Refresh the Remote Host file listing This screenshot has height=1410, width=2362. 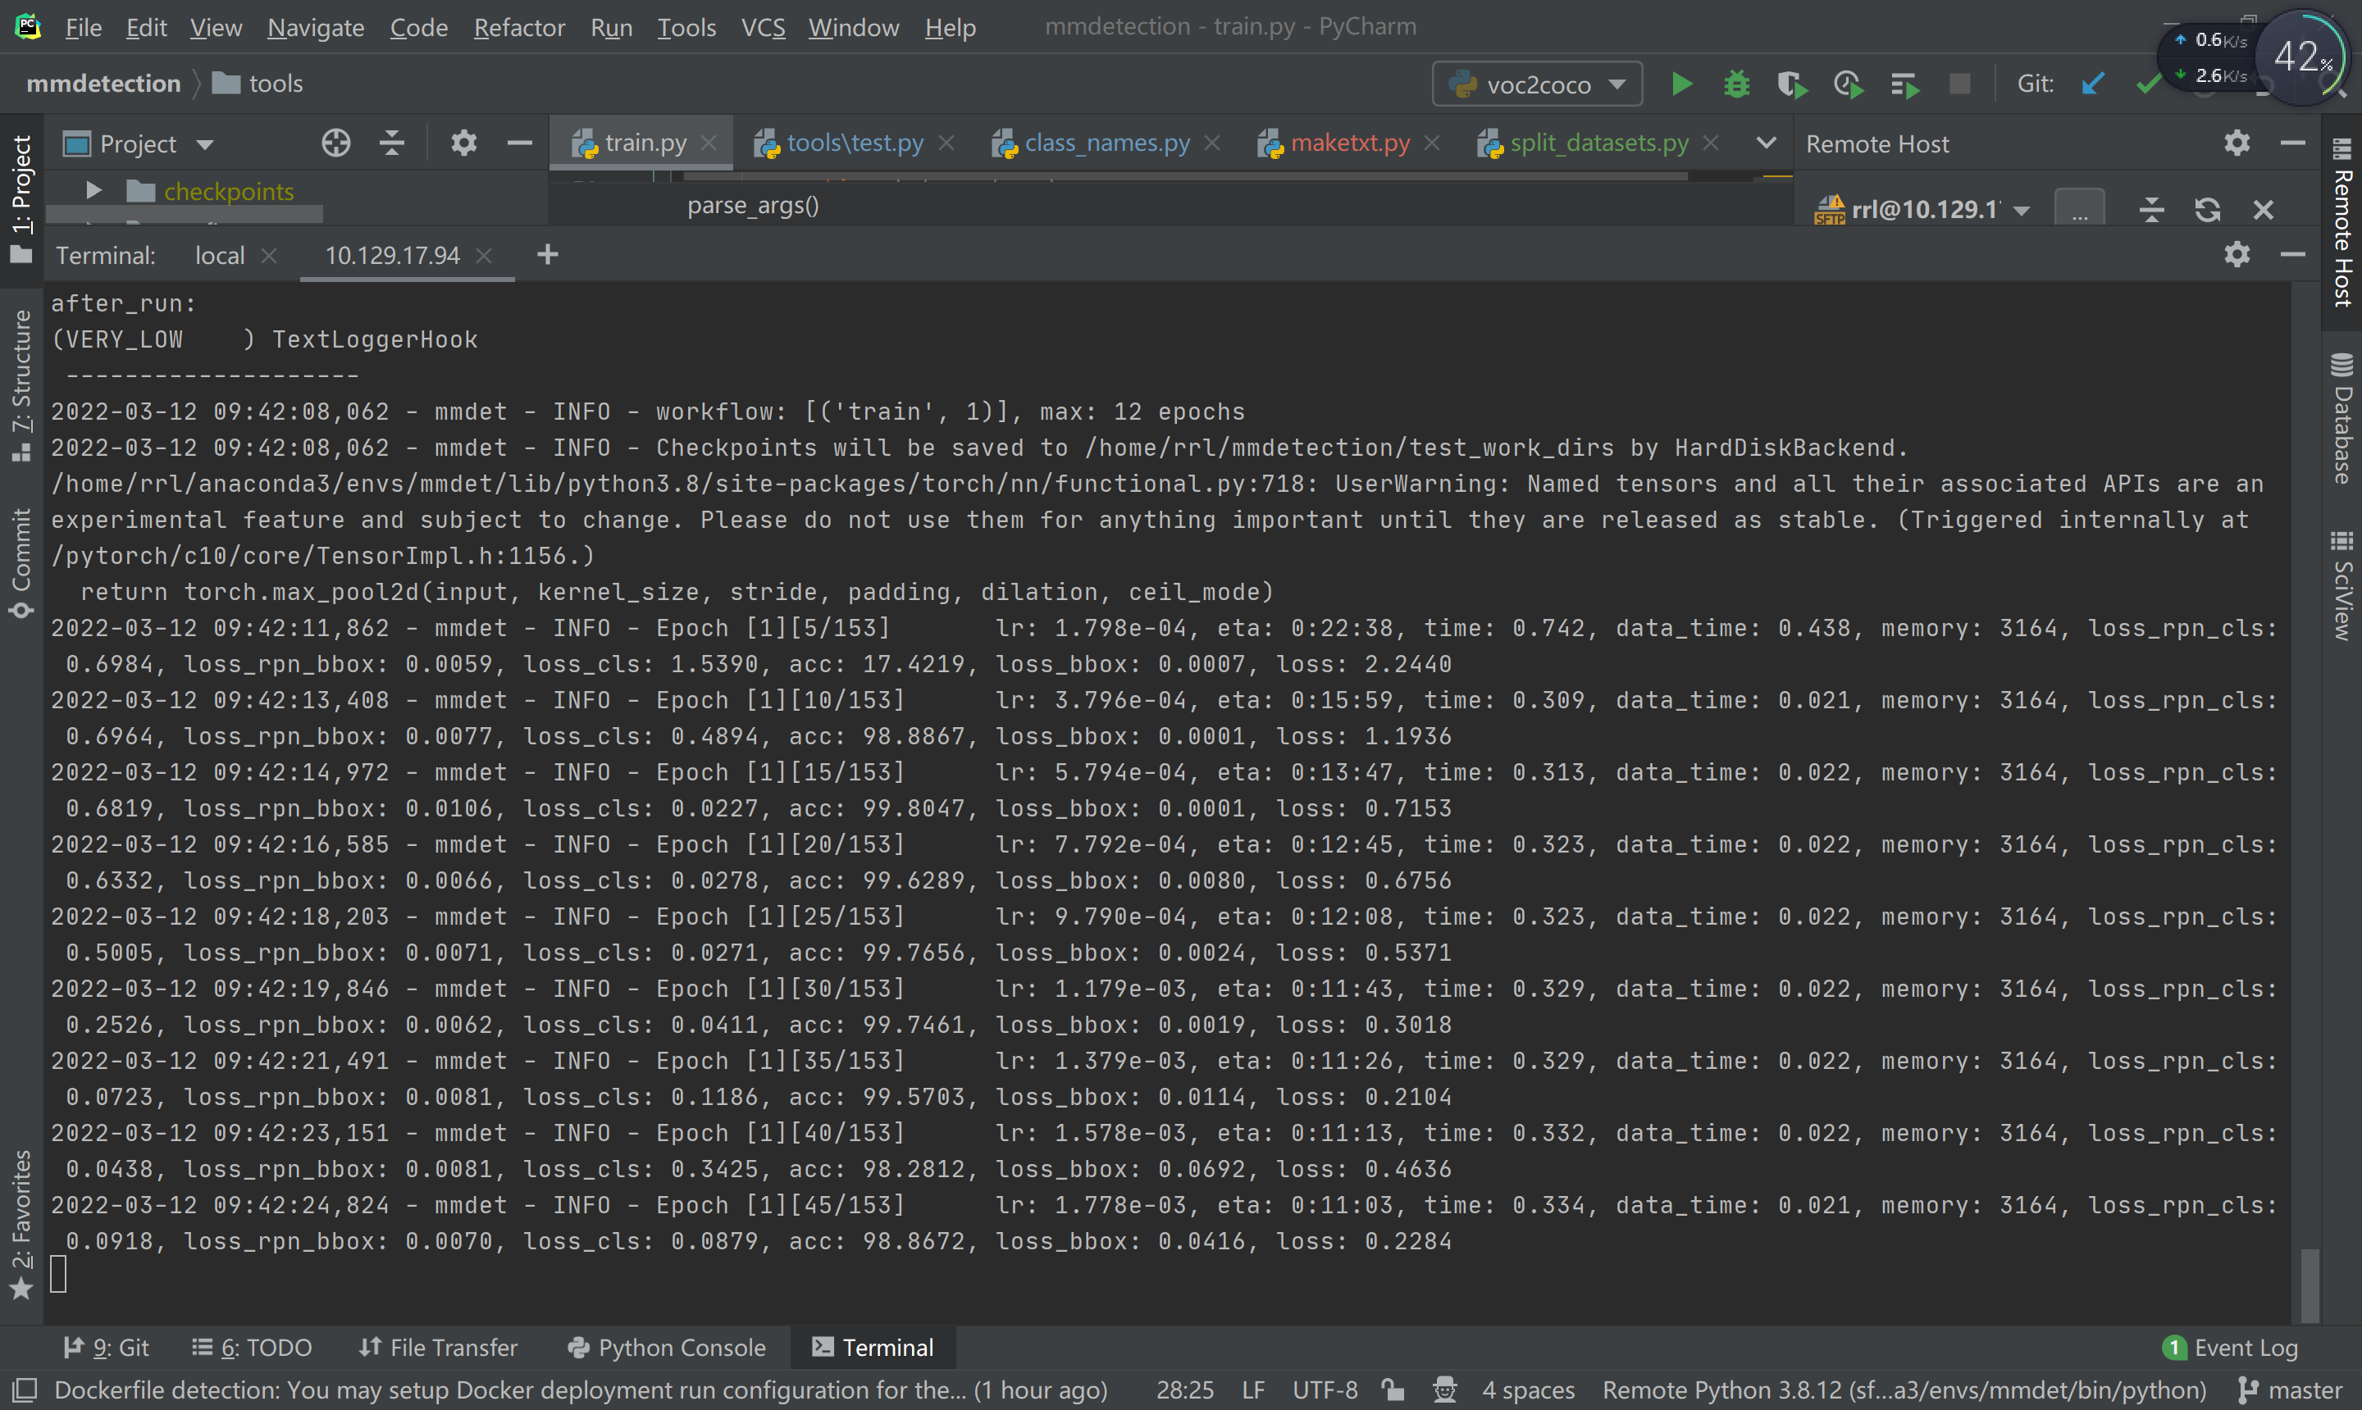pyautogui.click(x=2207, y=209)
